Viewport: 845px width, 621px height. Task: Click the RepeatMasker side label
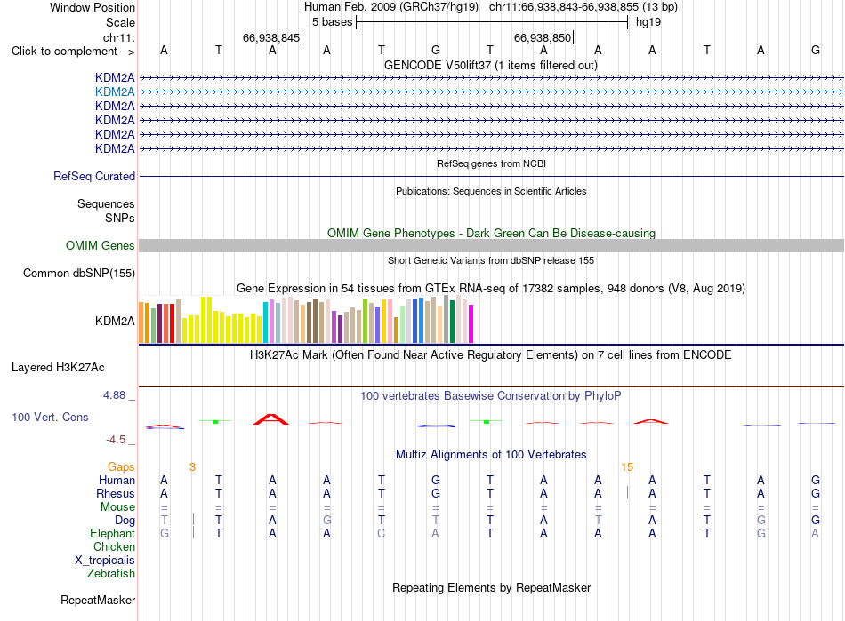[x=98, y=600]
